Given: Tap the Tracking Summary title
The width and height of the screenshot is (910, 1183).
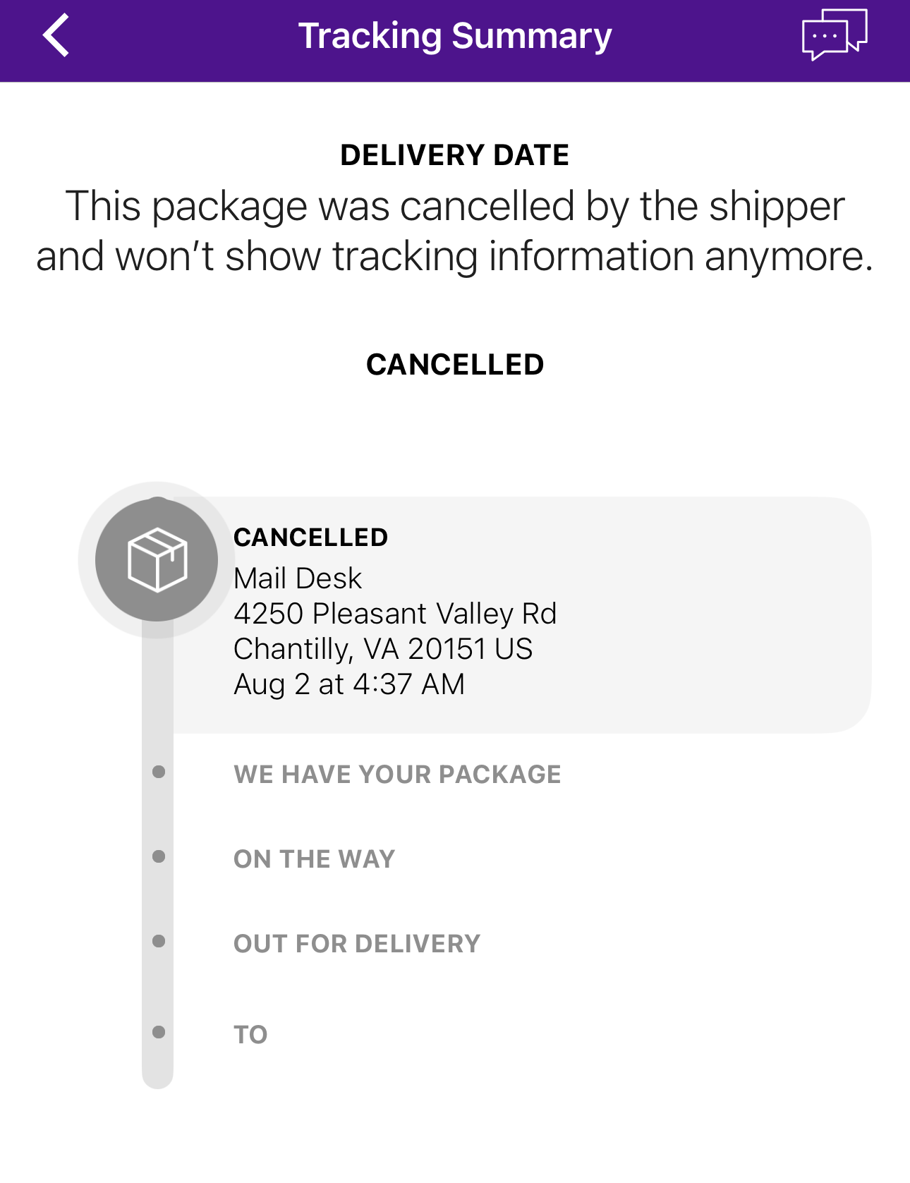Looking at the screenshot, I should coord(455,36).
